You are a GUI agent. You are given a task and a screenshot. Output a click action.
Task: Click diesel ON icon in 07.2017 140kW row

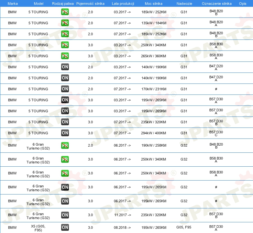point(65,78)
